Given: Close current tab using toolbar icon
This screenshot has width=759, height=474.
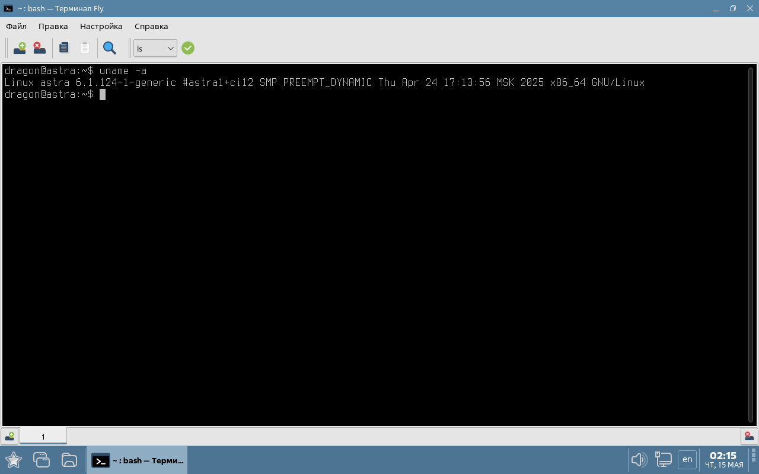Looking at the screenshot, I should pos(40,48).
